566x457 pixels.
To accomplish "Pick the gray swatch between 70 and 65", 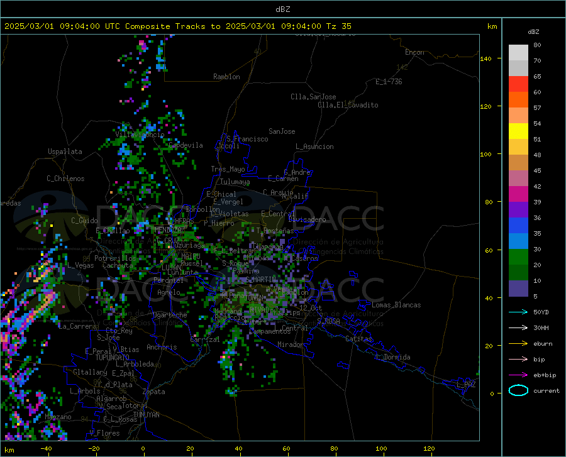I will (518, 68).
